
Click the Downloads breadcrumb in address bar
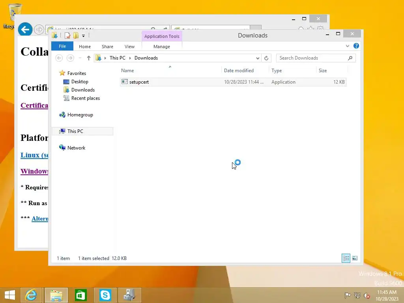[x=146, y=58]
